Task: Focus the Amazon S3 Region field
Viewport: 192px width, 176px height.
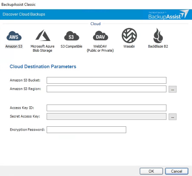Action: point(106,89)
